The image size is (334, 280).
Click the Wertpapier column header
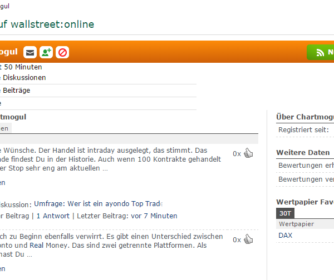tap(296, 224)
